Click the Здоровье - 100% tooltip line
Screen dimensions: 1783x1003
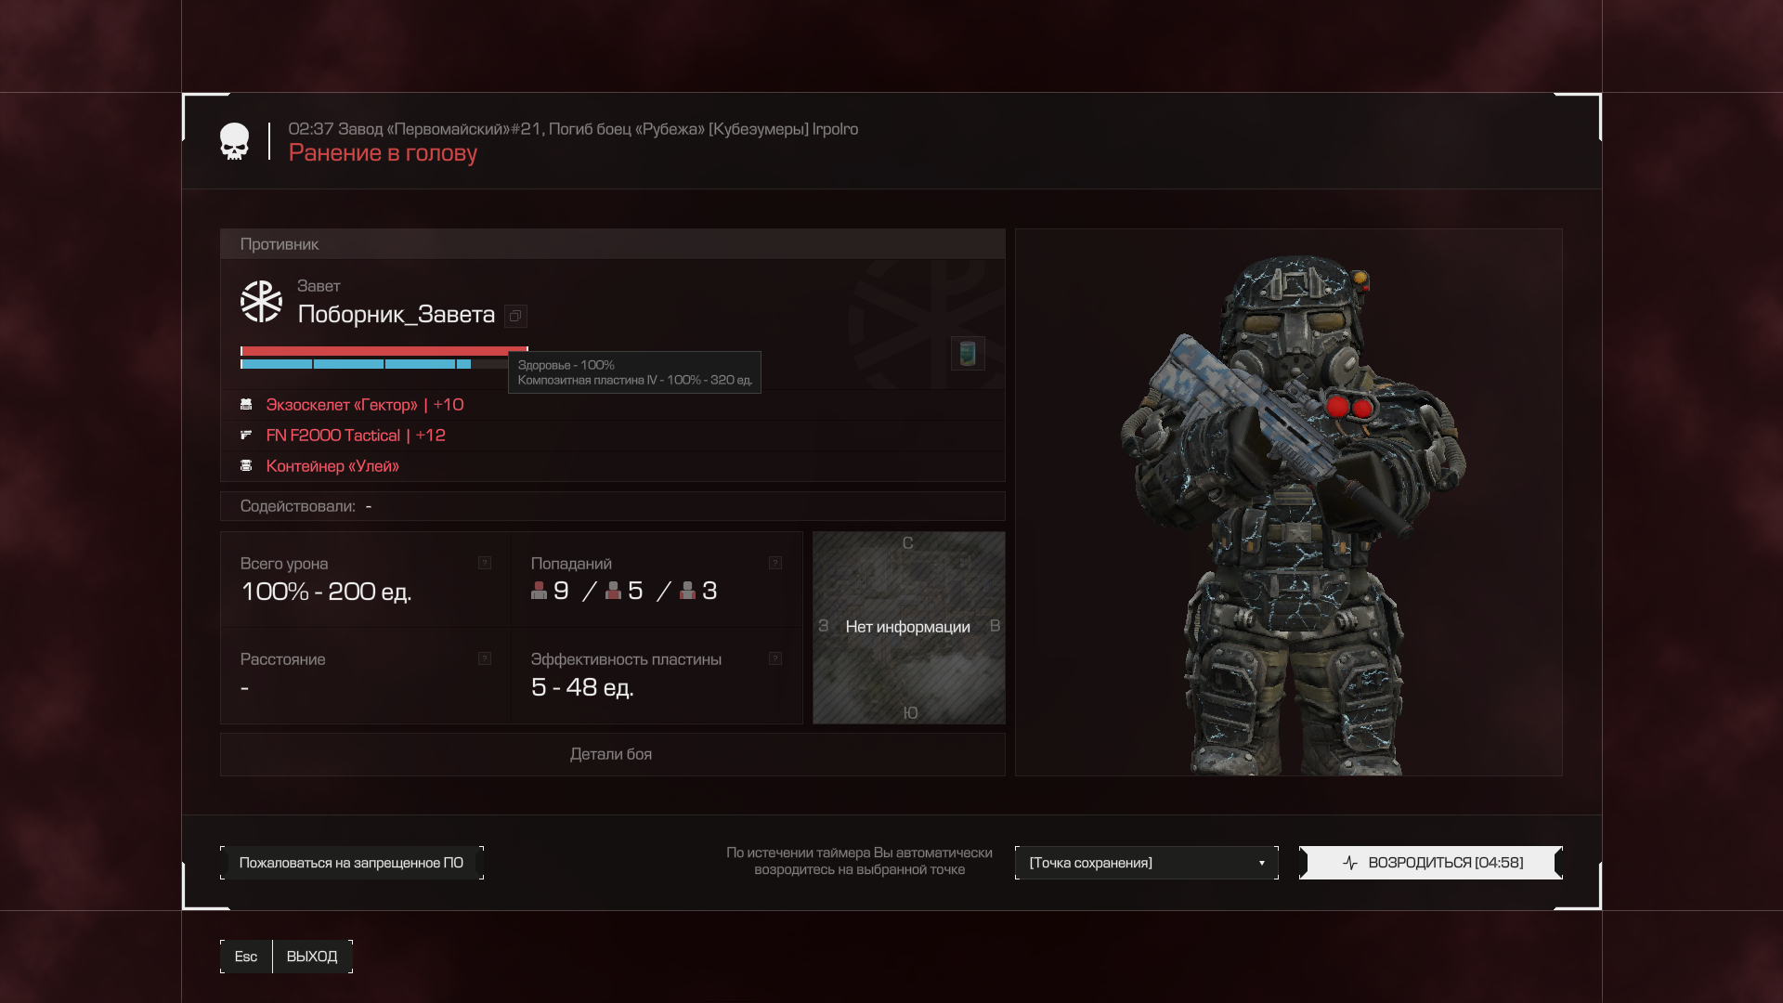pos(566,365)
